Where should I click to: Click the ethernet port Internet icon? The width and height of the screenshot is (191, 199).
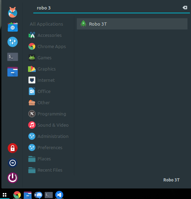coord(32,80)
